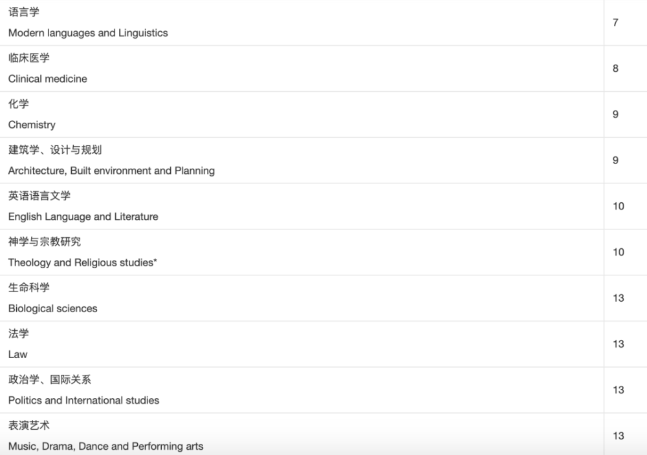Viewport: 647px width, 455px height.
Task: Click Architecture, Built environment and Planning text
Action: [111, 171]
